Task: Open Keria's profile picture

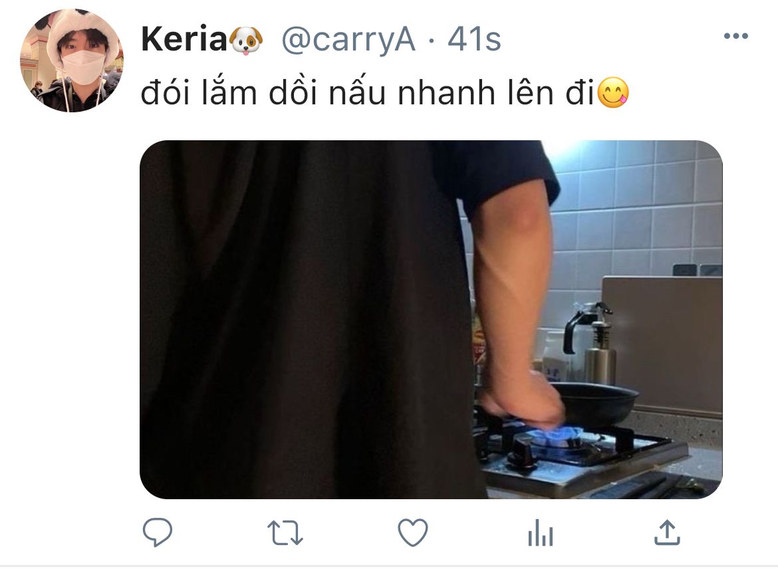Action: [72, 60]
